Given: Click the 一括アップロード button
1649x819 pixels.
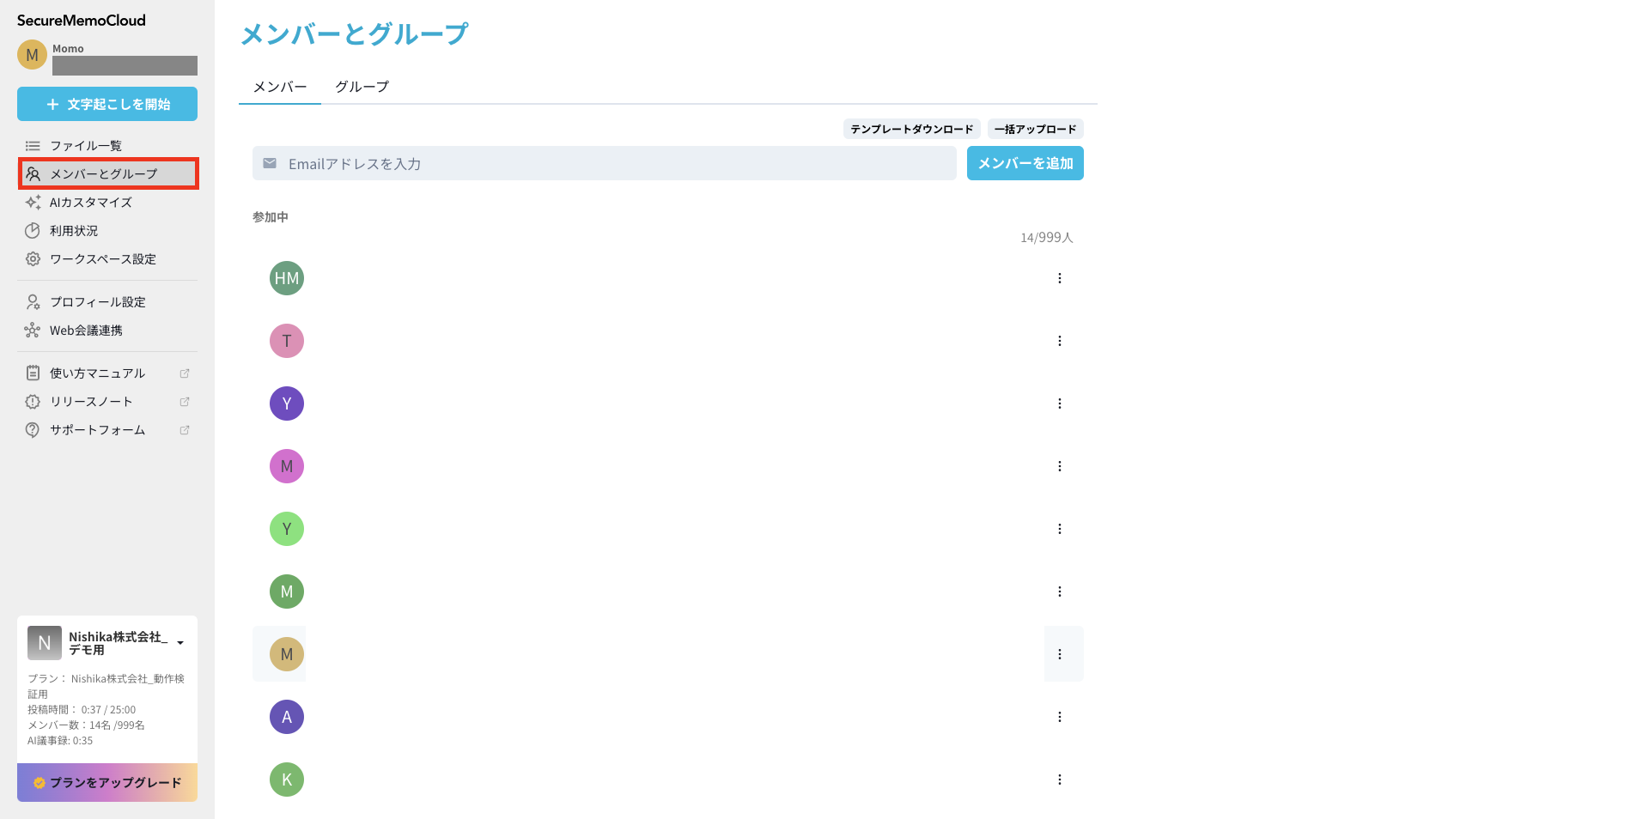Looking at the screenshot, I should pos(1035,129).
